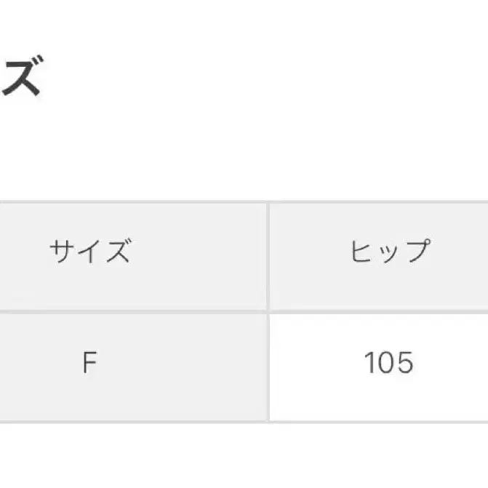Click the サイズ column header text
This screenshot has height=488, width=488.
point(89,252)
